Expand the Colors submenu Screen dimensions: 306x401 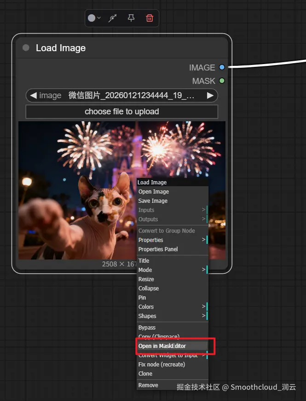tap(173, 307)
